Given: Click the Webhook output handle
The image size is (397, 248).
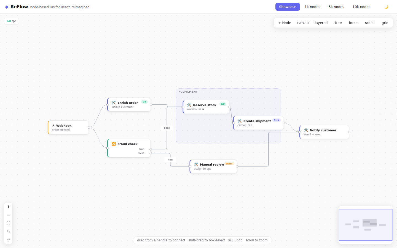Looking at the screenshot, I should pos(89,128).
